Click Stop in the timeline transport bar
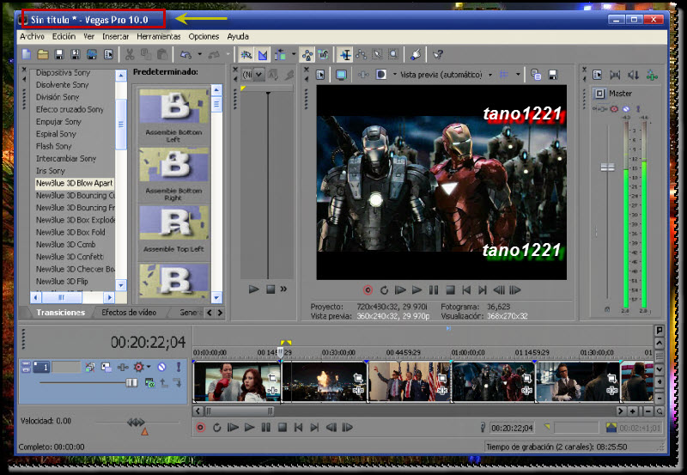This screenshot has width=687, height=475. click(x=283, y=427)
